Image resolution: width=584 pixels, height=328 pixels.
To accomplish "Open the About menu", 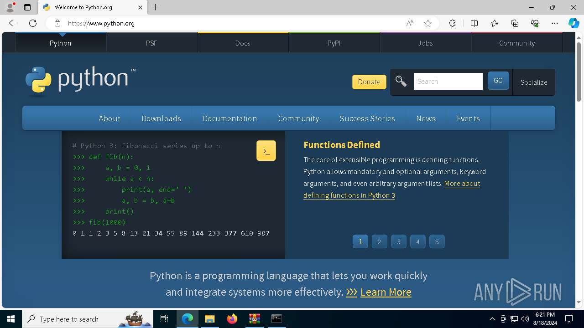I will 109,118.
